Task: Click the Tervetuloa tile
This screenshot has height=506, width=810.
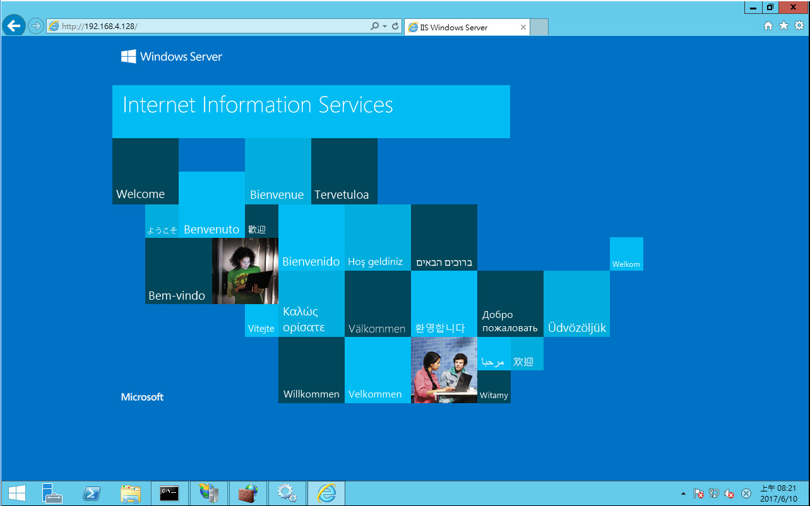Action: [x=344, y=171]
